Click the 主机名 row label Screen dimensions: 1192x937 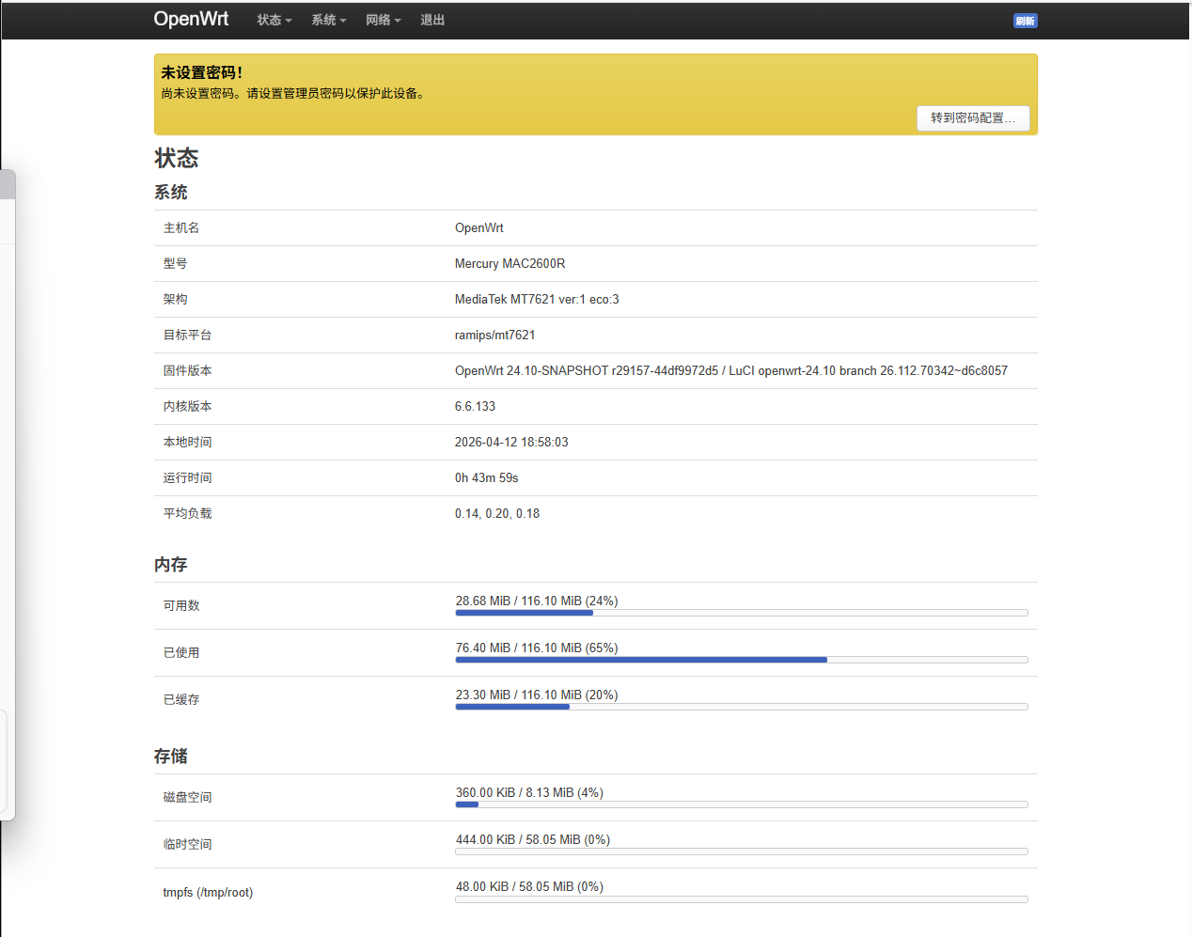[181, 227]
